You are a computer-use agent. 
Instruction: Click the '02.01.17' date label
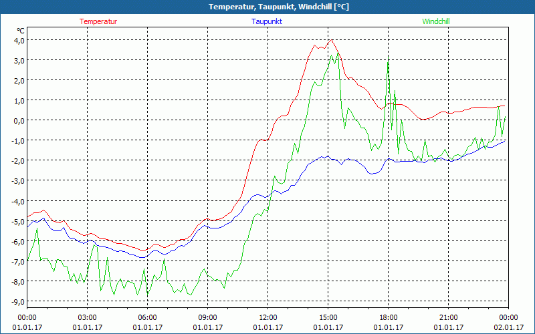[x=509, y=327]
